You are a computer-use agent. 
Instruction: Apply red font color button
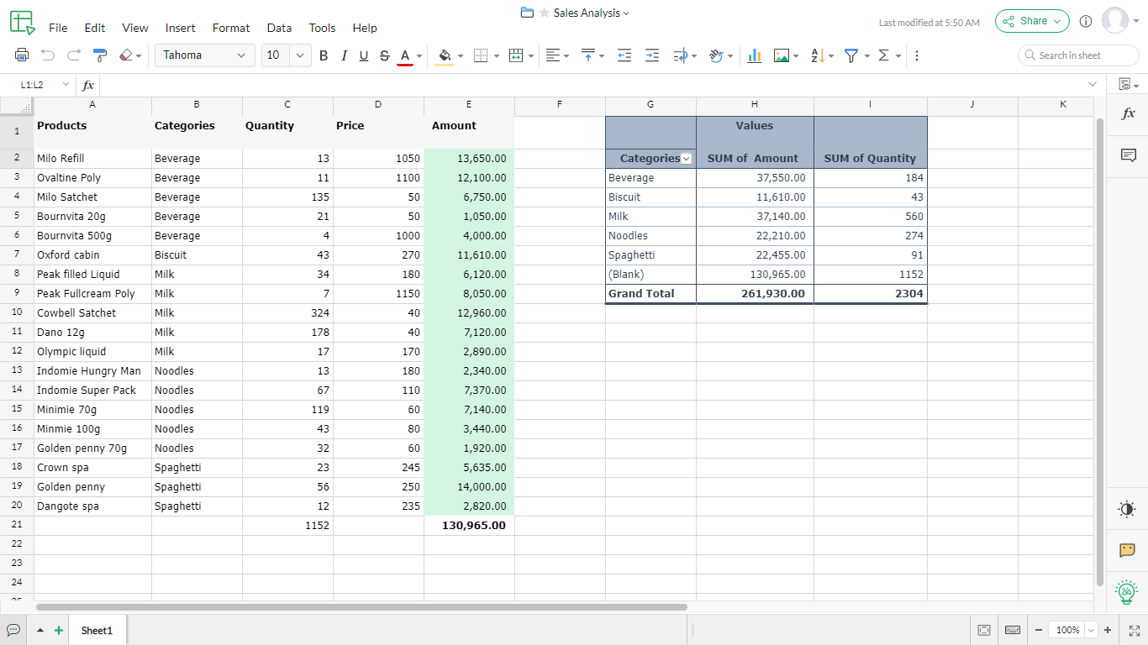tap(405, 55)
